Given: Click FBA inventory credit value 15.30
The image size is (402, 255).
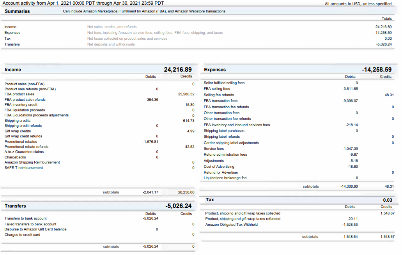Looking at the screenshot, I should click(x=190, y=105).
